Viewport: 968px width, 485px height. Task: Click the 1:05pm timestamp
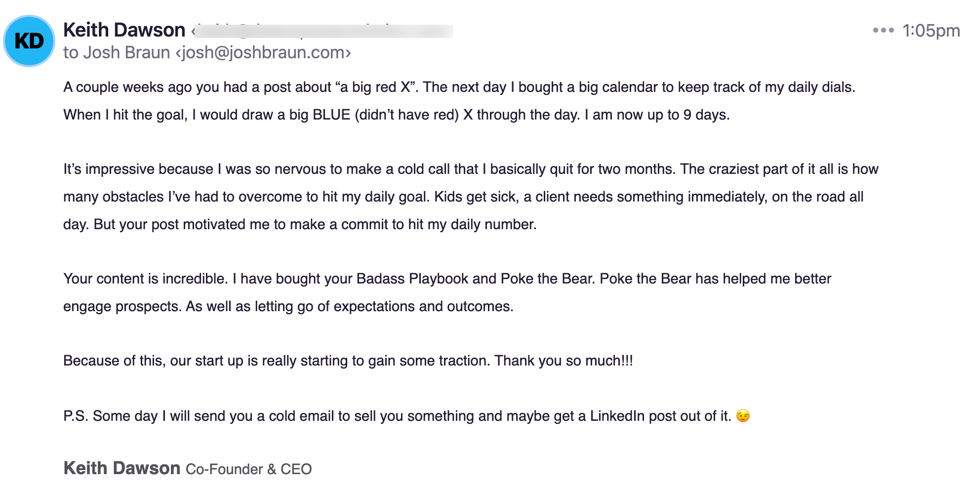coord(930,31)
